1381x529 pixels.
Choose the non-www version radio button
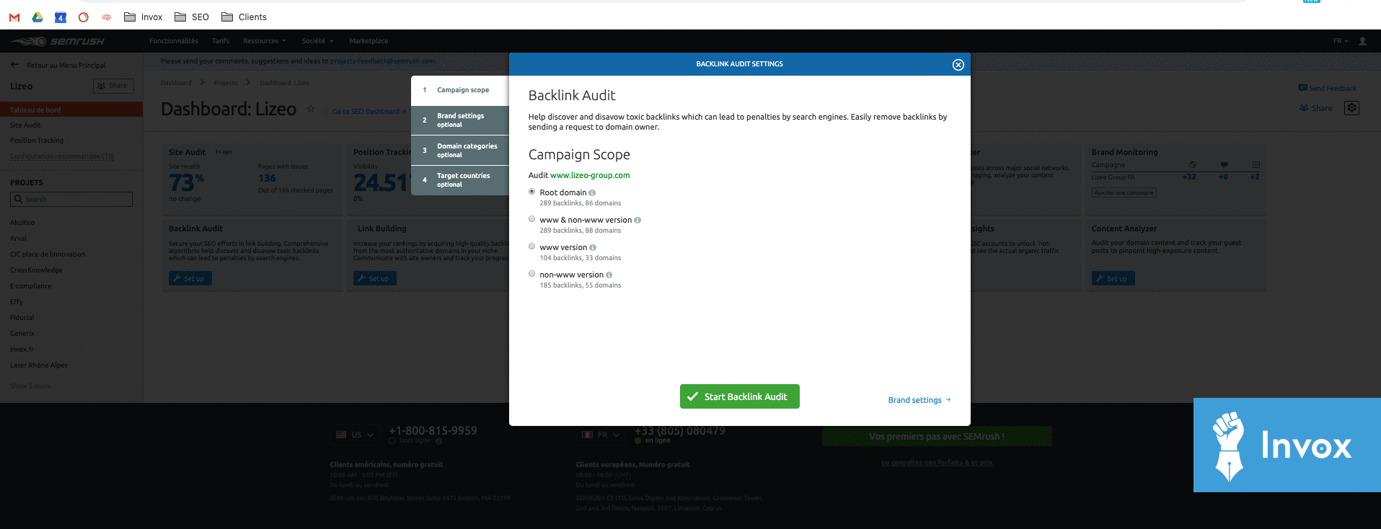[532, 274]
